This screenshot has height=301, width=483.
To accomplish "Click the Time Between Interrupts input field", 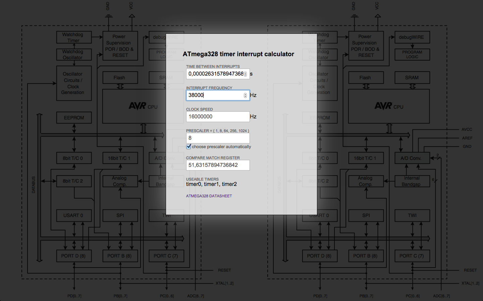I will pos(218,74).
